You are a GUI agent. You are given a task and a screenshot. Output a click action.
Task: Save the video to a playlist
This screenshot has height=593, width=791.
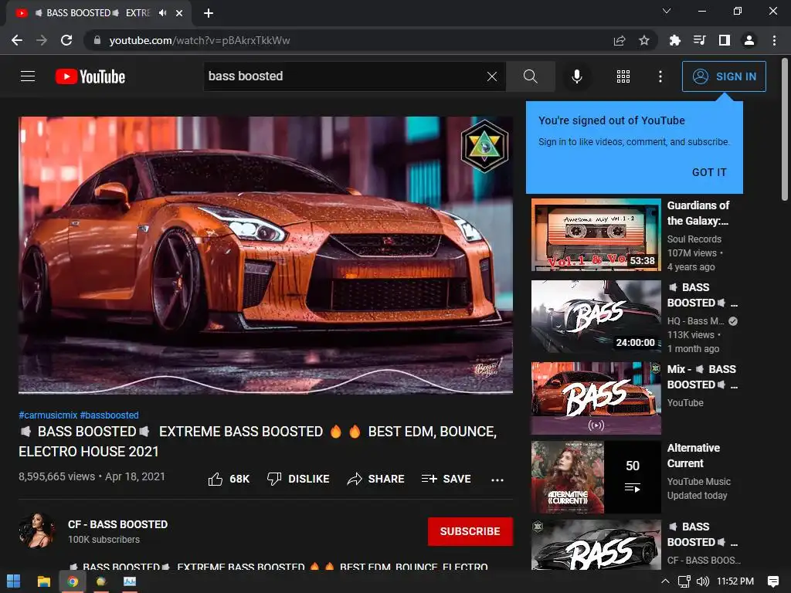(446, 479)
